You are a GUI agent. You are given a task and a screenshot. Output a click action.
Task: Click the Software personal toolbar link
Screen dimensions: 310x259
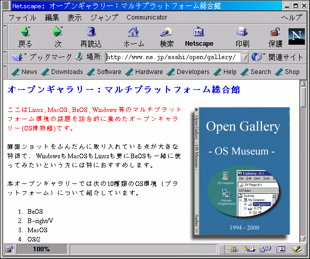104,72
